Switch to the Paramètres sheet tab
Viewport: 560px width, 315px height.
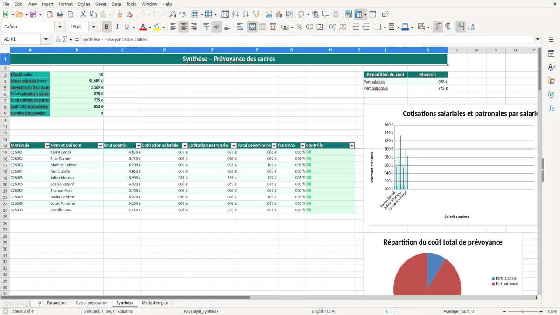(x=57, y=303)
